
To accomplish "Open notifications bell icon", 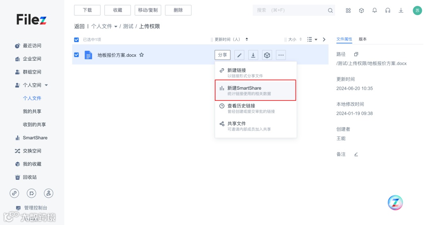I will pyautogui.click(x=375, y=10).
